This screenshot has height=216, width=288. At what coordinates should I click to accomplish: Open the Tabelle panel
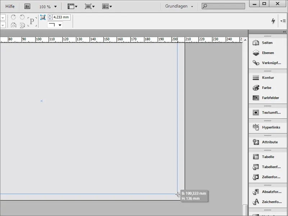[x=267, y=157]
